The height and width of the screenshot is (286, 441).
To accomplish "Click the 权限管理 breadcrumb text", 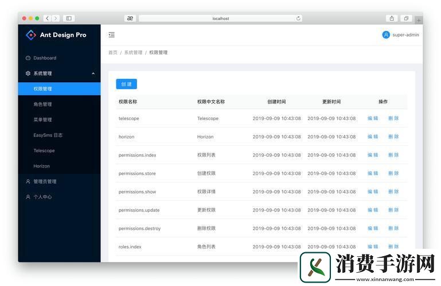I will [158, 53].
